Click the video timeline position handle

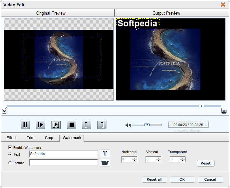click(201, 106)
